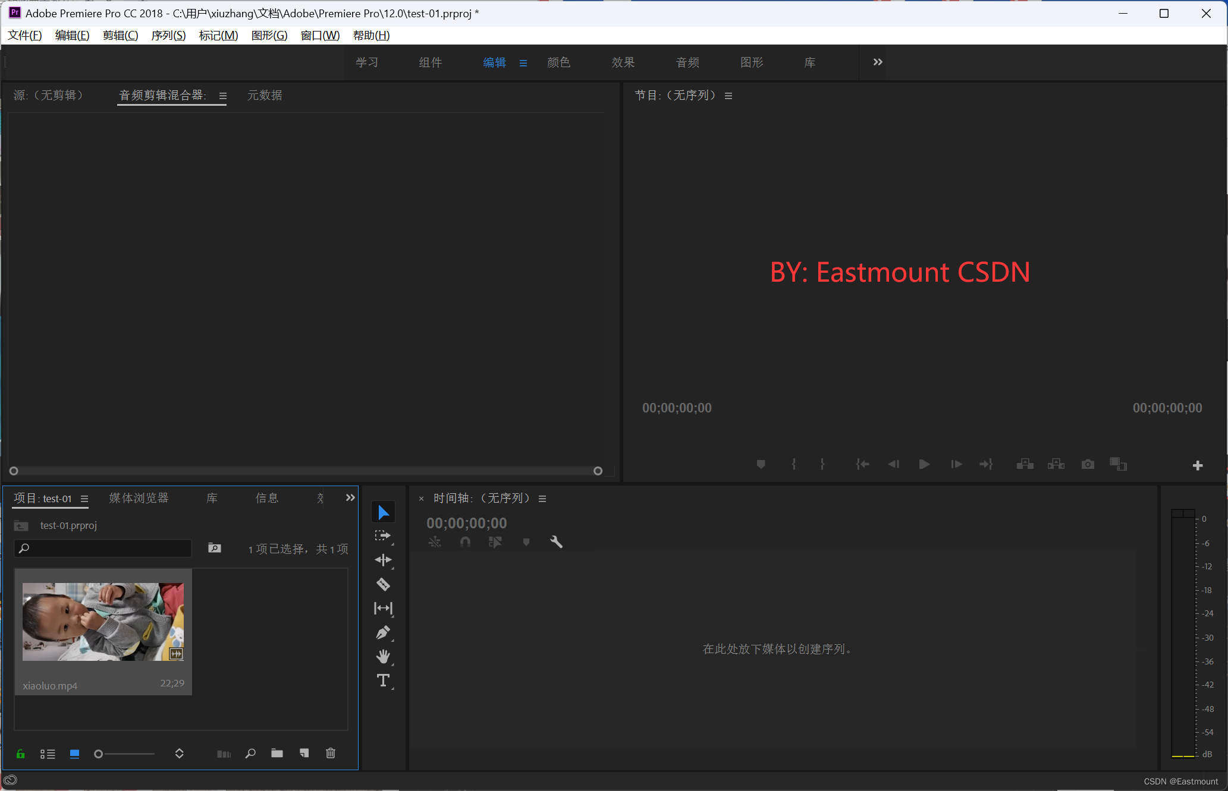Select the xiaoluo.mp4 clip thumbnail
This screenshot has height=791, width=1228.
coord(103,622)
